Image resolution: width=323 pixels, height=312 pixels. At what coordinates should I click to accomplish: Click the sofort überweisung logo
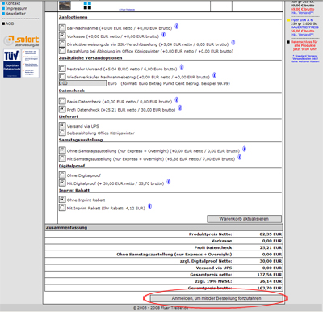coord(21,41)
